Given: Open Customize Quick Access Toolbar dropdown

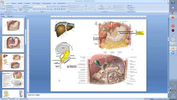Looking at the screenshot, I should (x=10, y=14).
